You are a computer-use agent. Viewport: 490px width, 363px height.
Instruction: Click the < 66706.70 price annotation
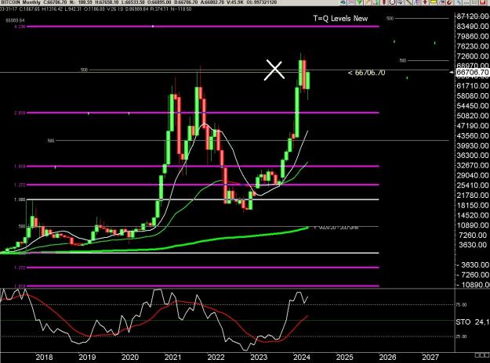pos(366,73)
